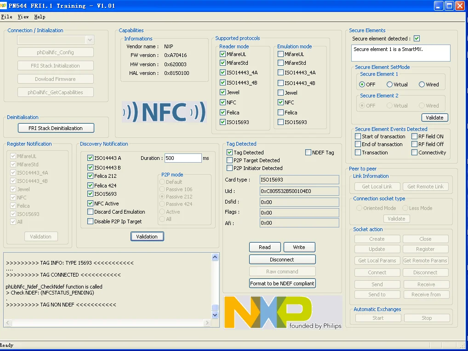Check the NDEF Tag checkbox
This screenshot has width=468, height=351.
coord(308,153)
